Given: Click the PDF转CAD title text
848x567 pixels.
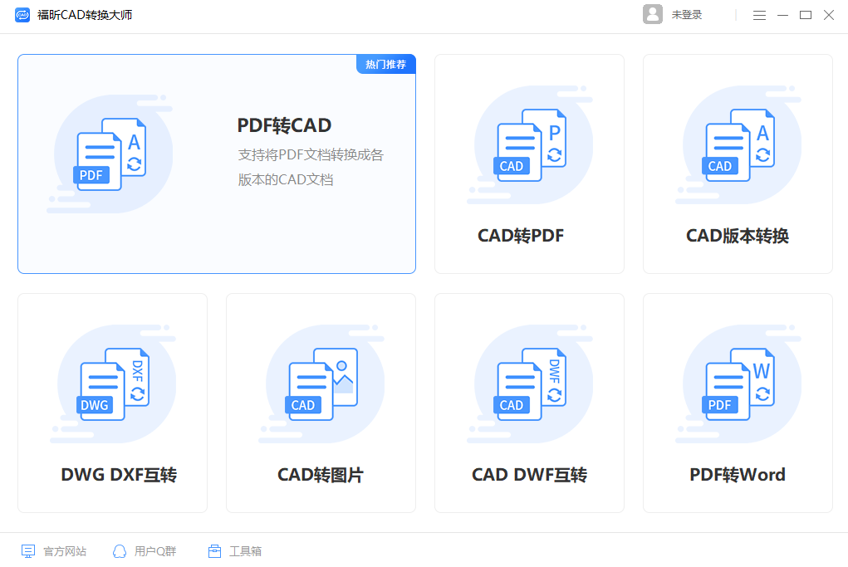Looking at the screenshot, I should pos(284,125).
